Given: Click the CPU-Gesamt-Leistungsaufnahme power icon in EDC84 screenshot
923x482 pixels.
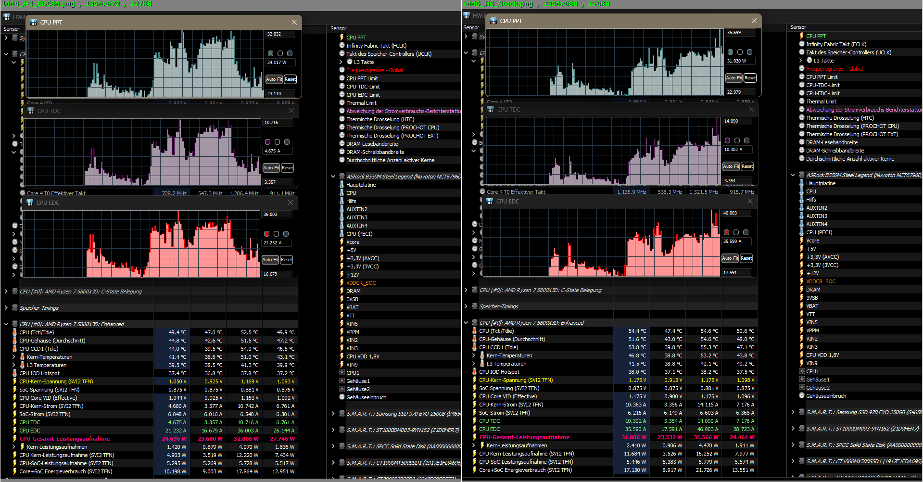Looking at the screenshot, I should (15, 439).
